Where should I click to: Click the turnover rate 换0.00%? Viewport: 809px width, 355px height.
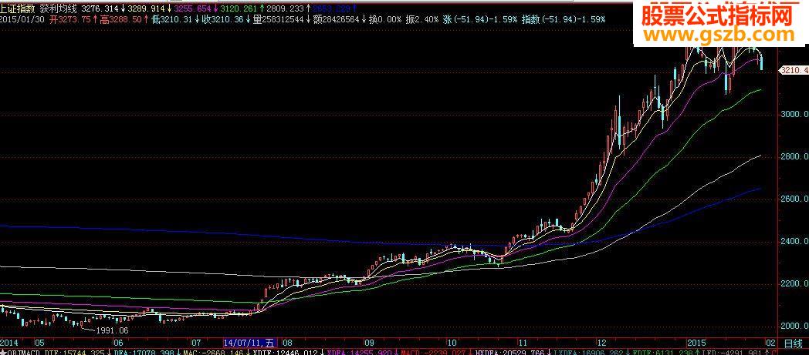[x=385, y=19]
